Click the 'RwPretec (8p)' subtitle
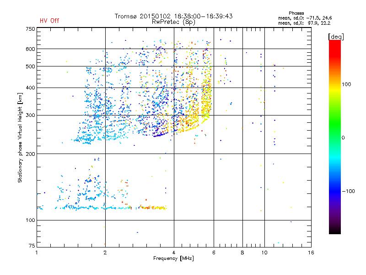Screen dimensions: 366x275 coord(173,22)
